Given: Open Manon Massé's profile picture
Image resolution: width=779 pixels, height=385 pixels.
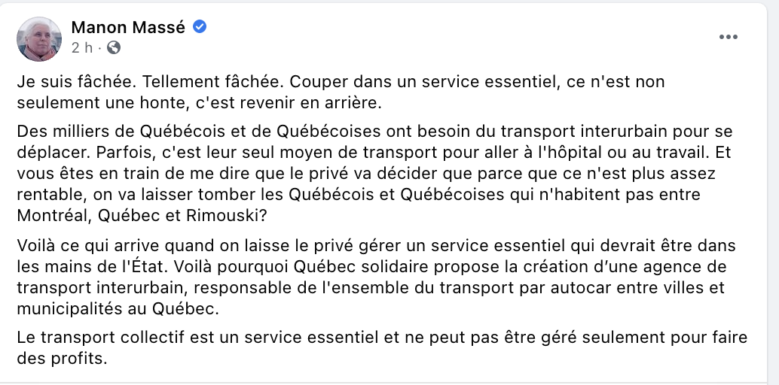Looking at the screenshot, I should tap(38, 38).
